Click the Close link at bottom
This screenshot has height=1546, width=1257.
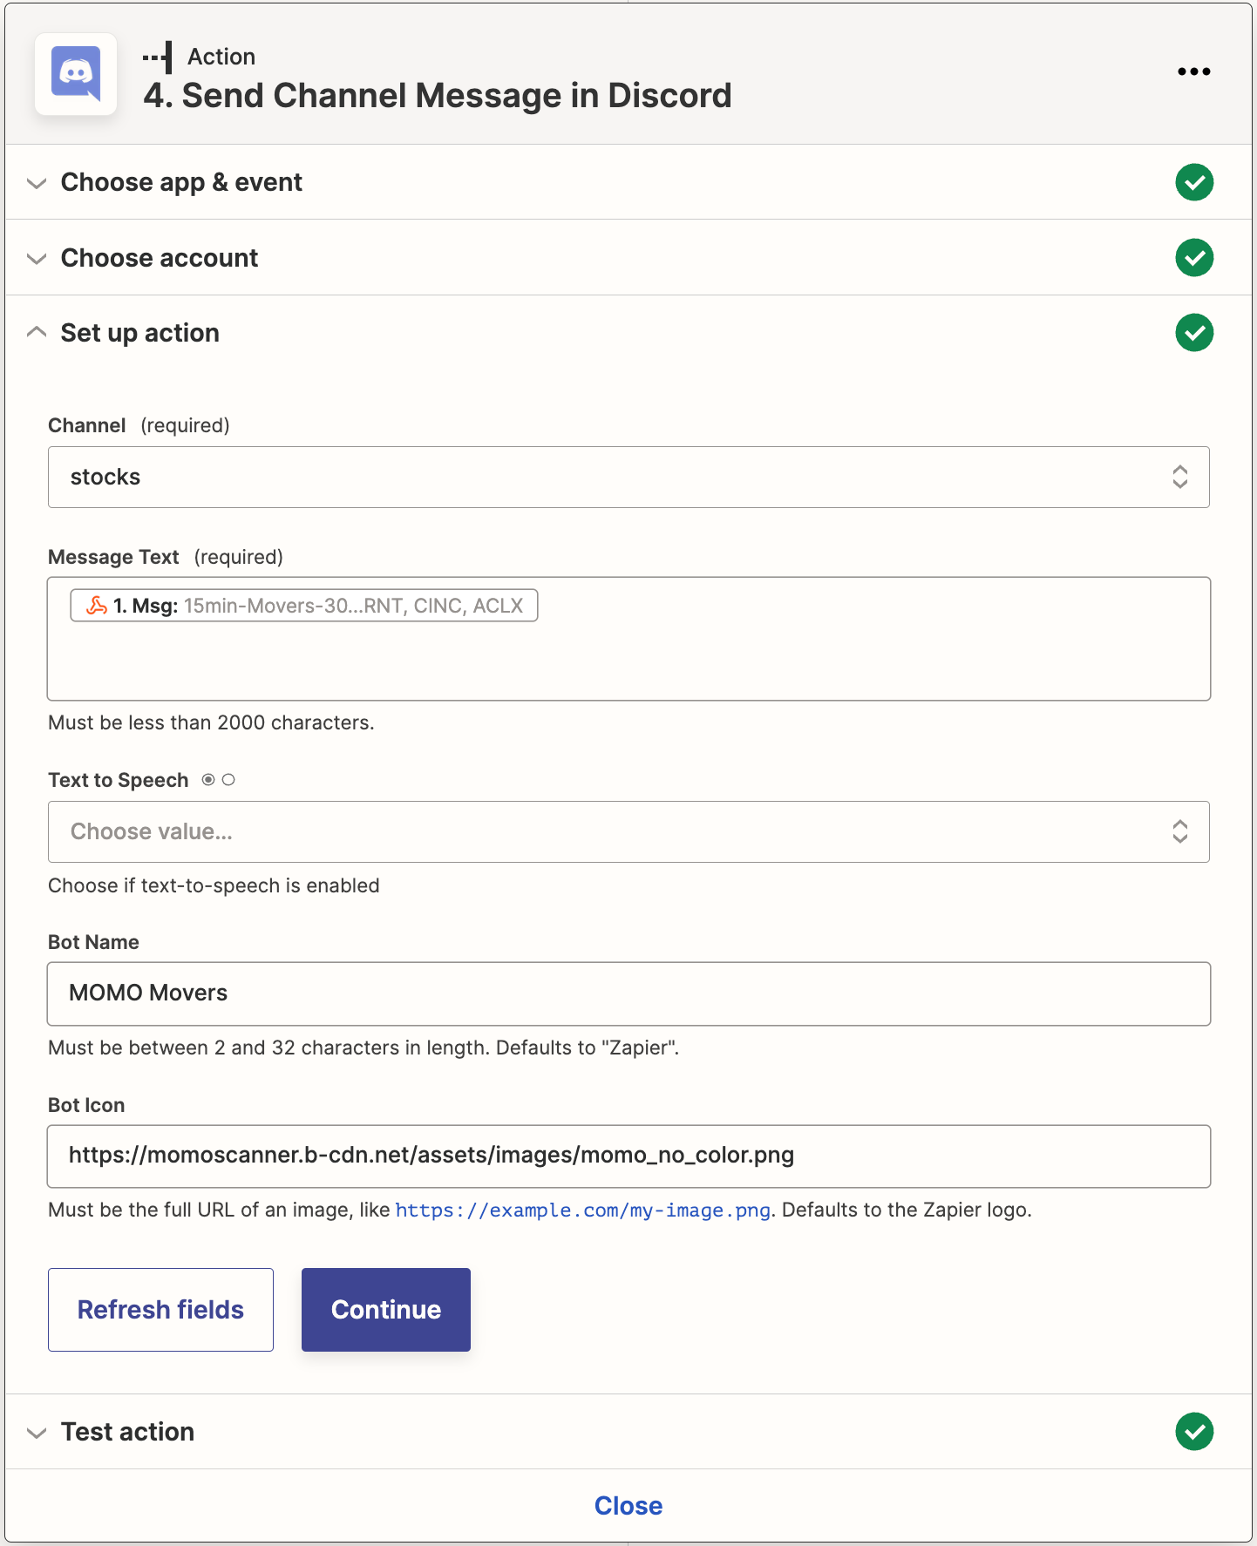628,1506
